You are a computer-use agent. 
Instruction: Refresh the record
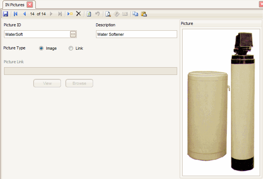click(89, 14)
